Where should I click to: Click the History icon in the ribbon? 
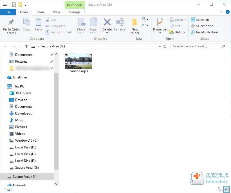[x=177, y=32]
